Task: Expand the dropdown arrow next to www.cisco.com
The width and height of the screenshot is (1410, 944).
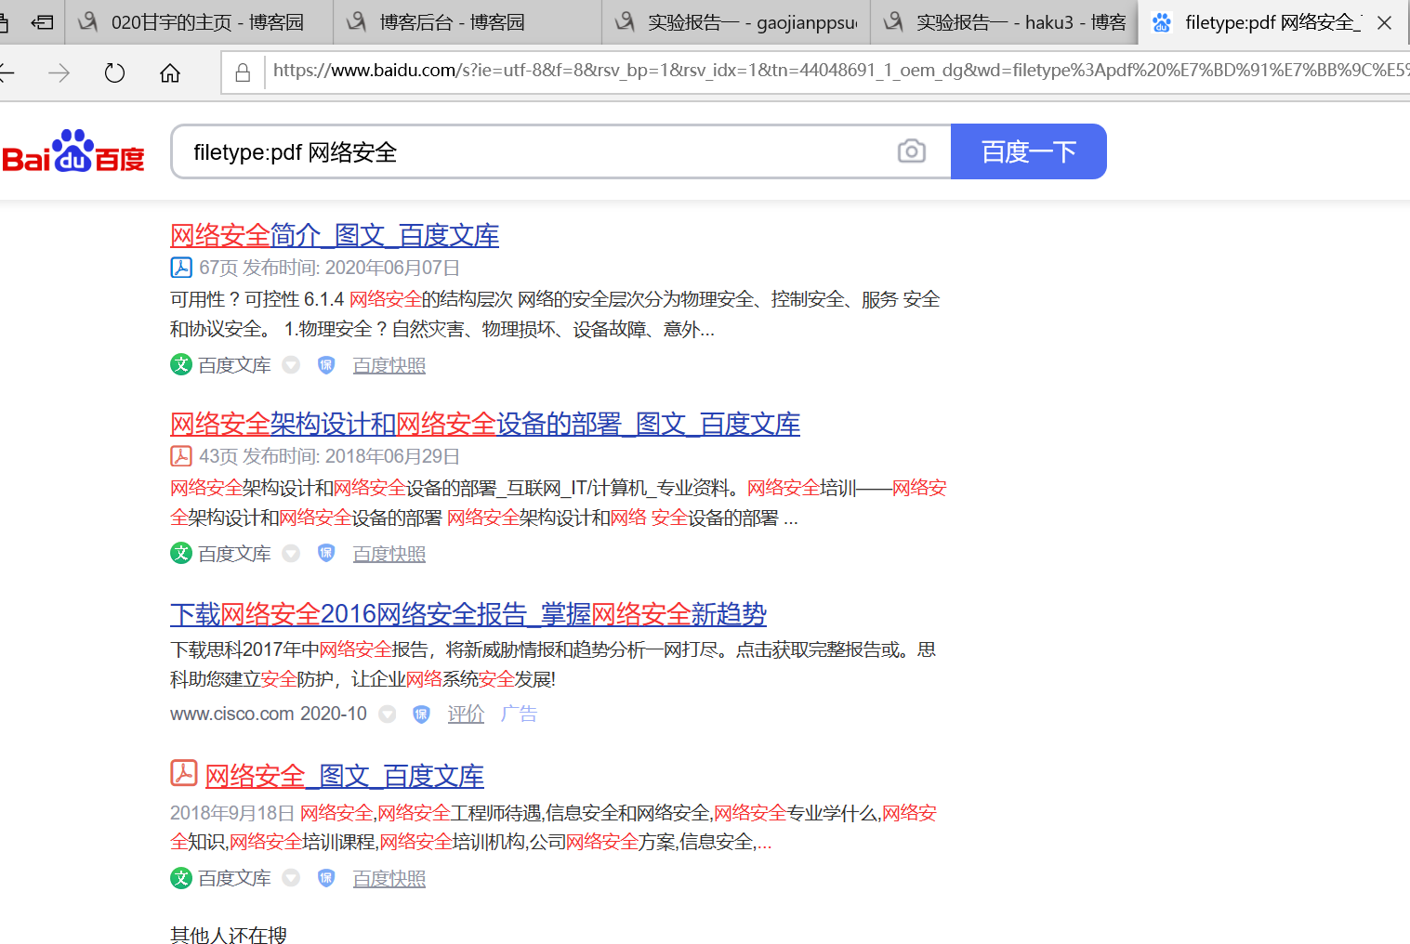Action: pos(388,714)
